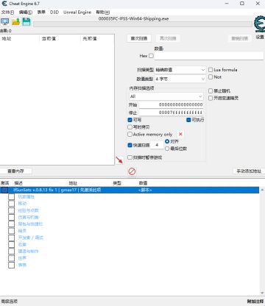Click the 开始 start address field

click(x=171, y=104)
